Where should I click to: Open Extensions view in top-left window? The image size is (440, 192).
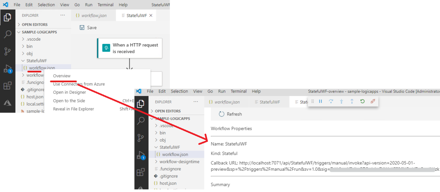[7, 86]
